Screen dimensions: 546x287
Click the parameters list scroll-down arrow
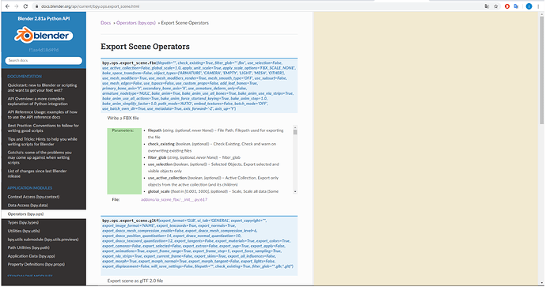[295, 191]
